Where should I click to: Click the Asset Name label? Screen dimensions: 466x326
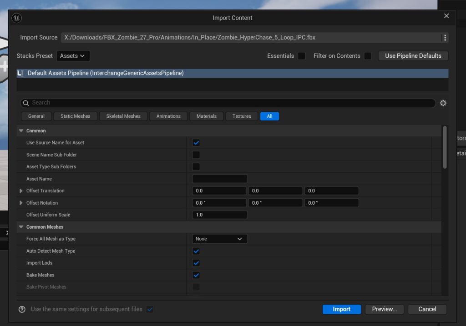[x=39, y=179]
